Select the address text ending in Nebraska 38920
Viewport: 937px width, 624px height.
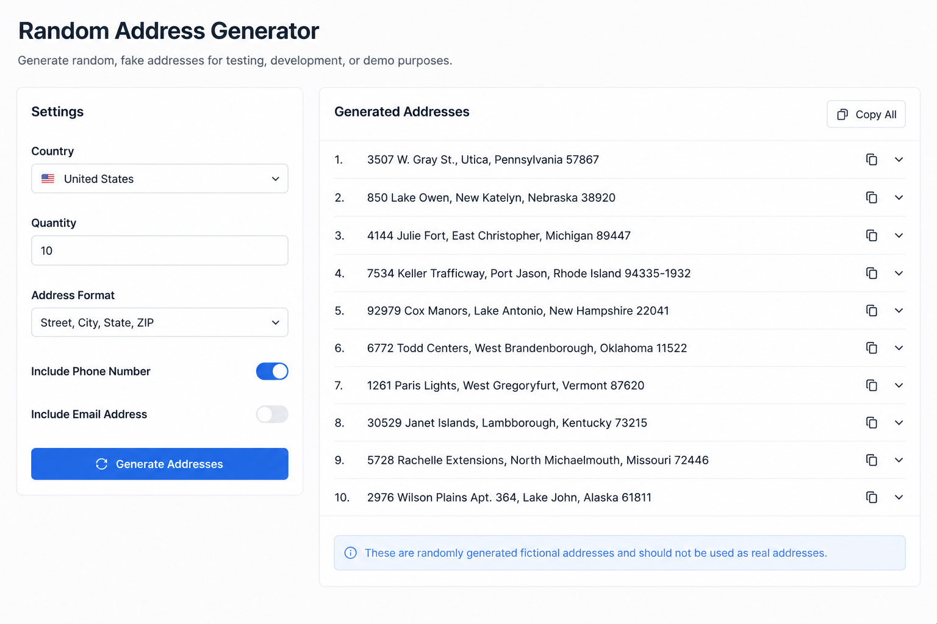pos(491,197)
